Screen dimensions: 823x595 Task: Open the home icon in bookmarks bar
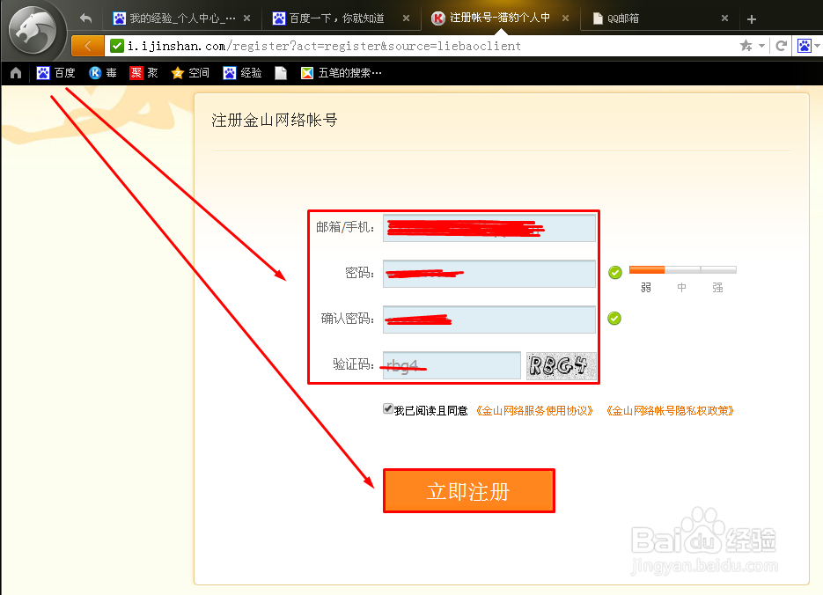coord(16,73)
